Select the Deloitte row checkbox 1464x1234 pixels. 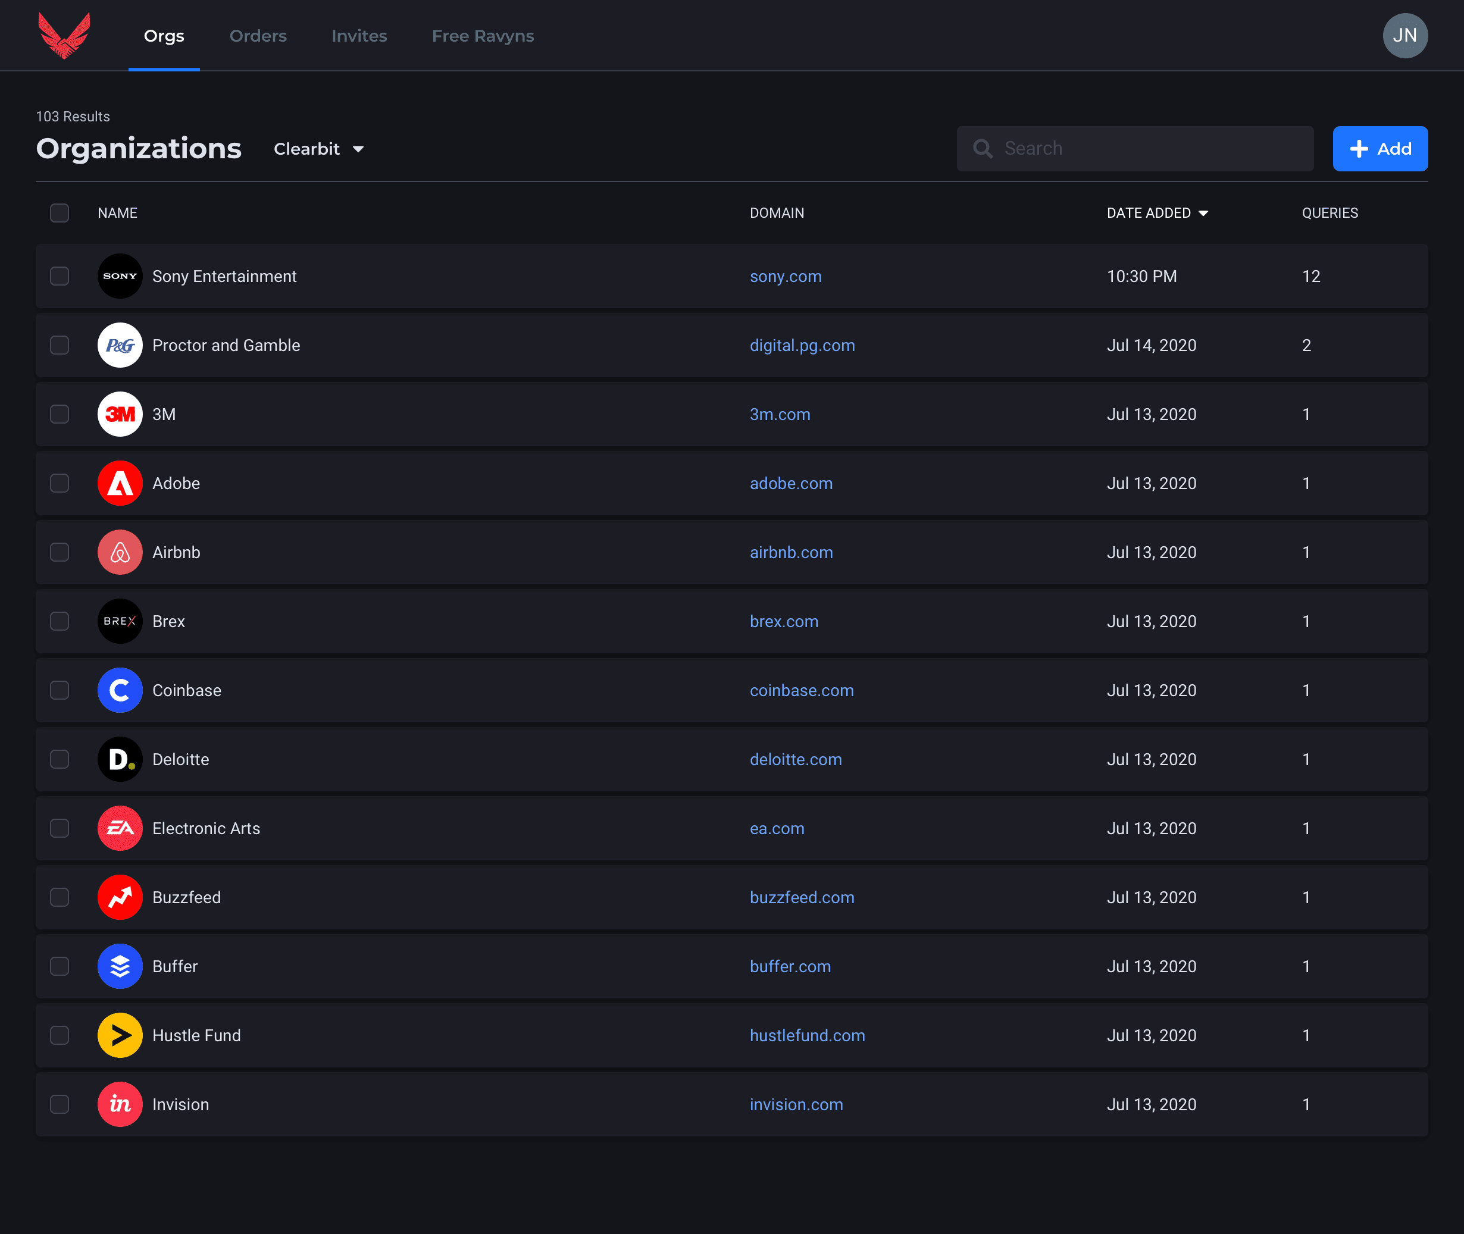pyautogui.click(x=60, y=760)
